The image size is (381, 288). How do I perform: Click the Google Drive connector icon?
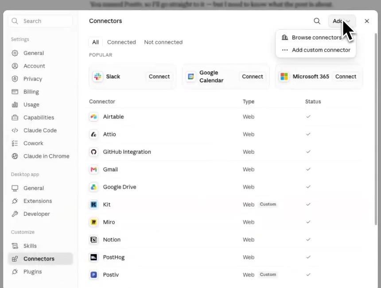tap(93, 187)
